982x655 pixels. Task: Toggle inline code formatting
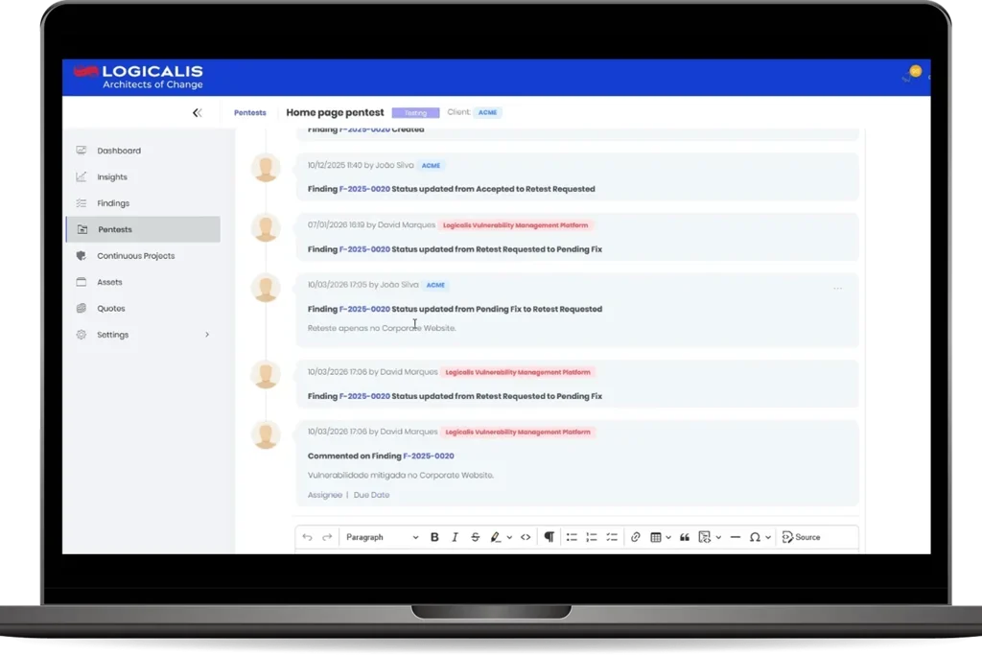526,537
